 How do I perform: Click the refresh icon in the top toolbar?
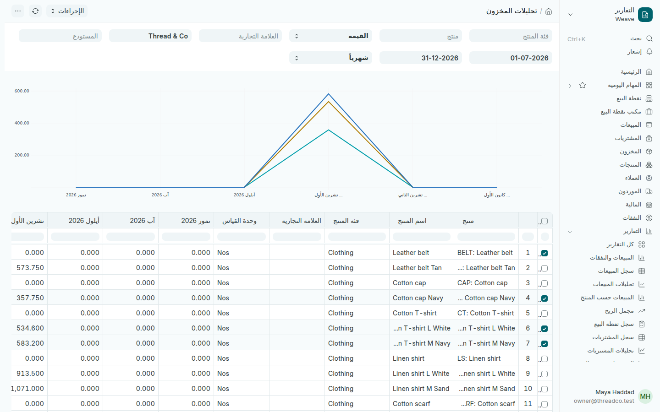[35, 11]
